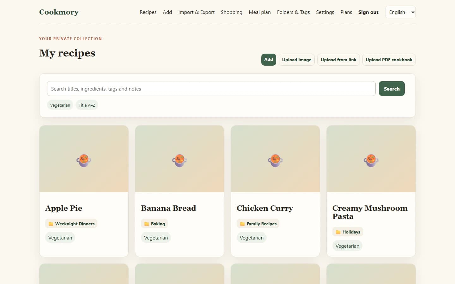The height and width of the screenshot is (284, 455).
Task: Expand the English language dropdown
Action: coord(400,12)
